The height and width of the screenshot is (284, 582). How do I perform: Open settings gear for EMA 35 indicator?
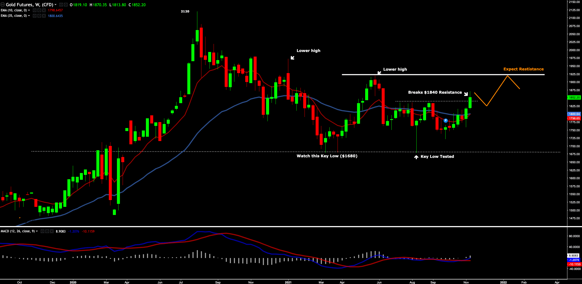[39, 16]
